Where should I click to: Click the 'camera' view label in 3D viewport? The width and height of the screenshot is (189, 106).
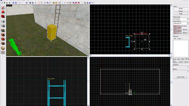[9, 6]
